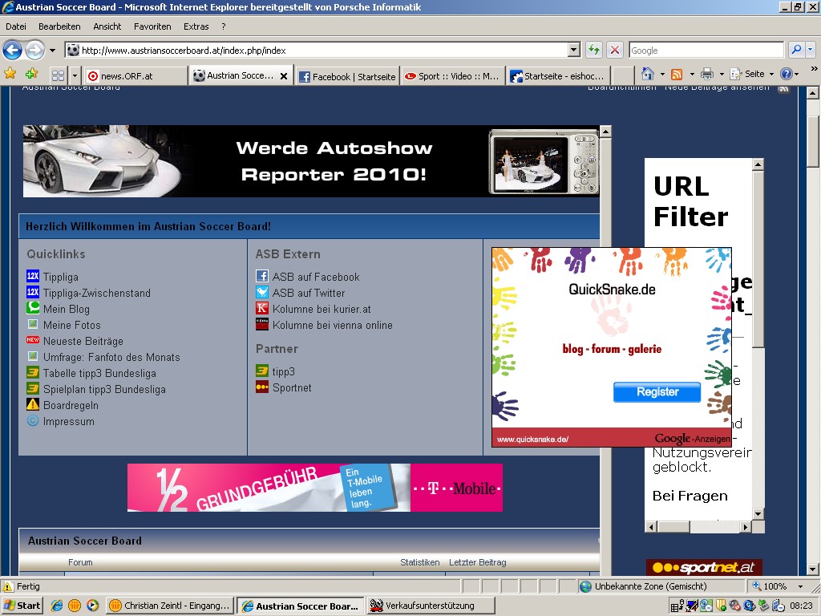Open search provider options dropdown
Image resolution: width=821 pixels, height=616 pixels.
click(x=810, y=50)
